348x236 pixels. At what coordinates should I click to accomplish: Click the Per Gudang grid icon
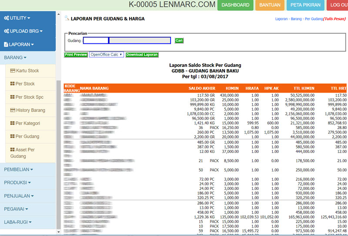[x=13, y=136]
